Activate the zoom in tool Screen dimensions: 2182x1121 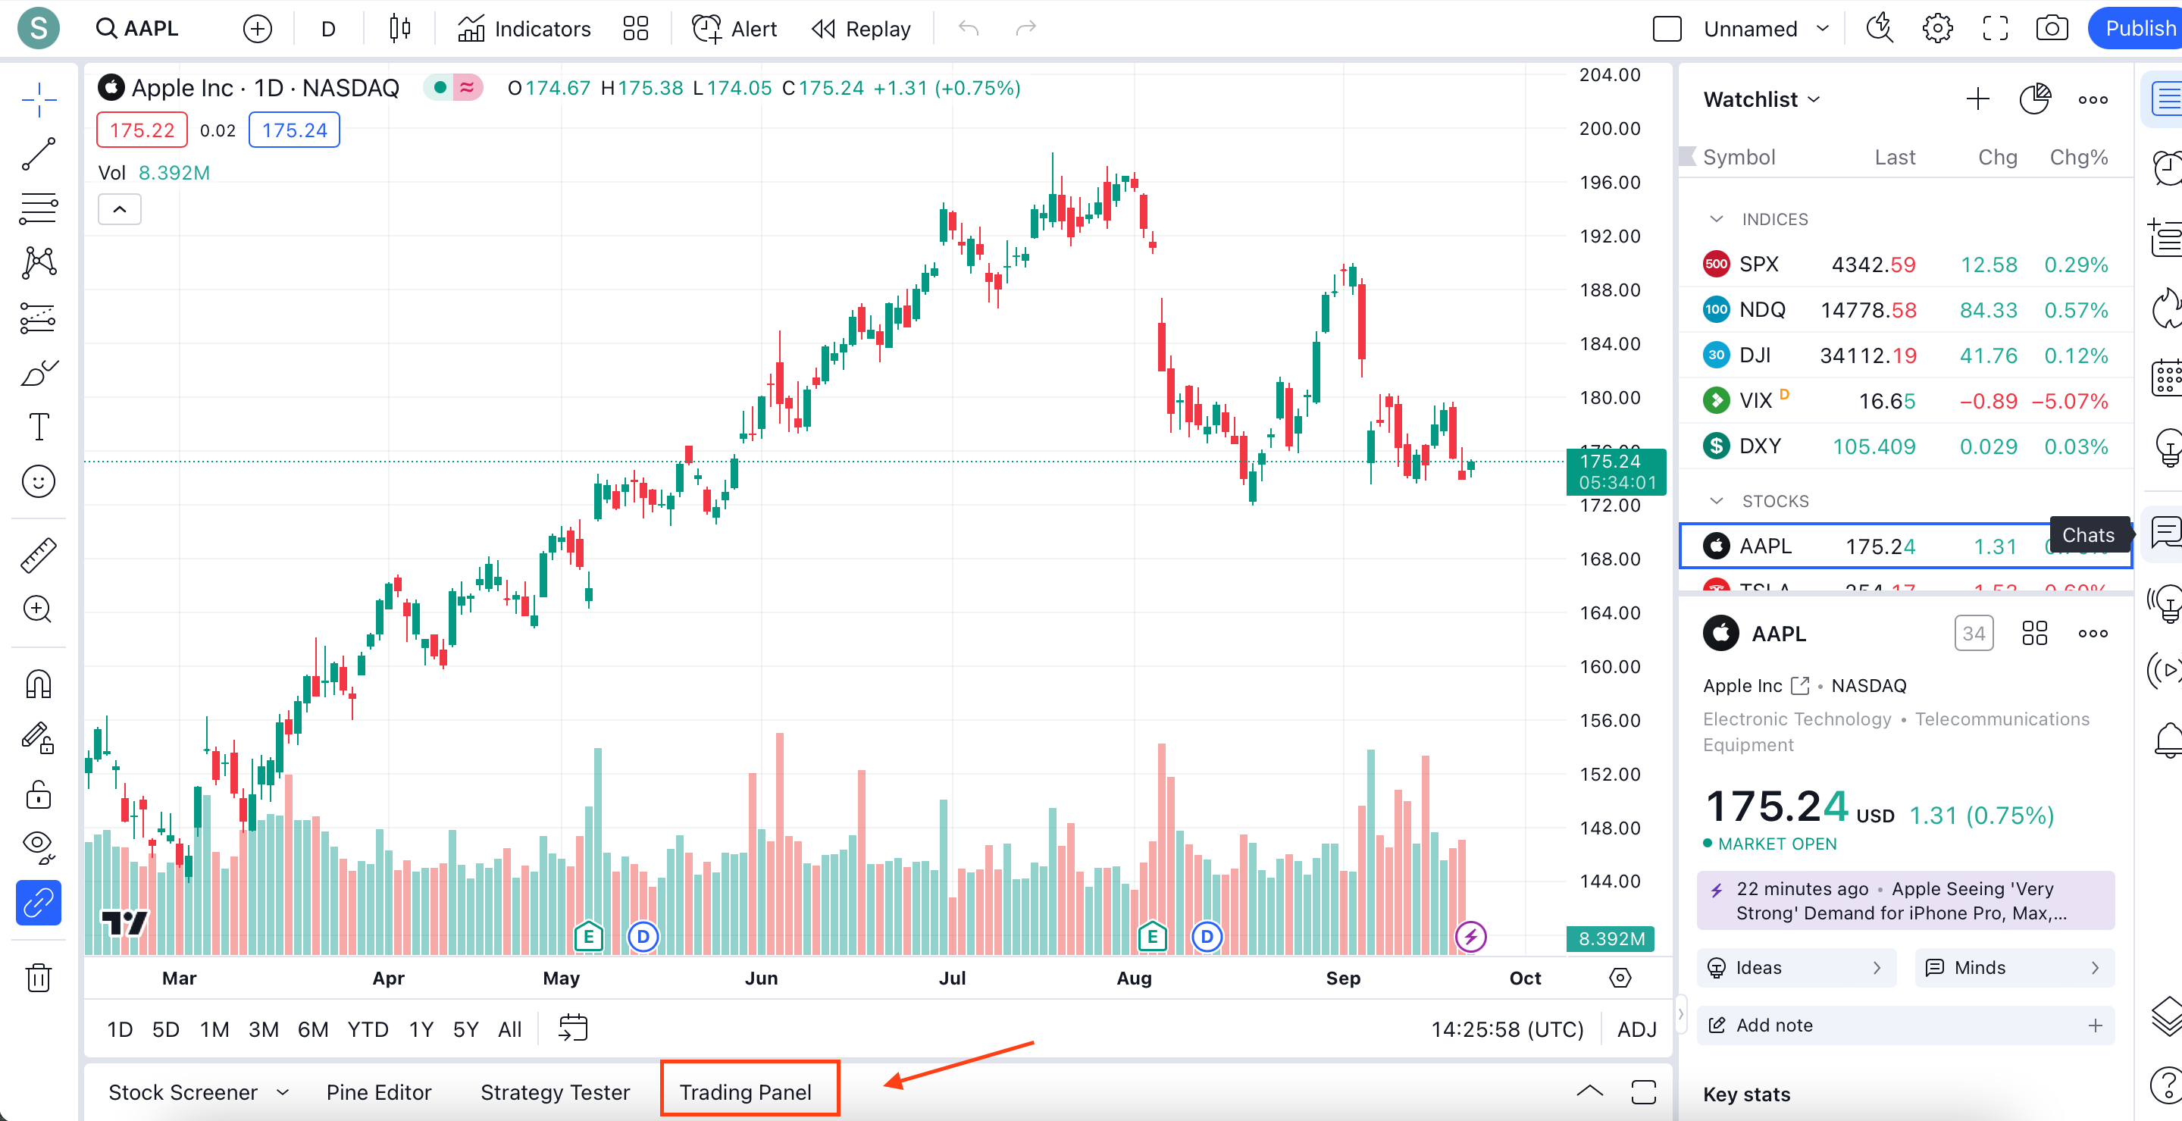[x=38, y=609]
